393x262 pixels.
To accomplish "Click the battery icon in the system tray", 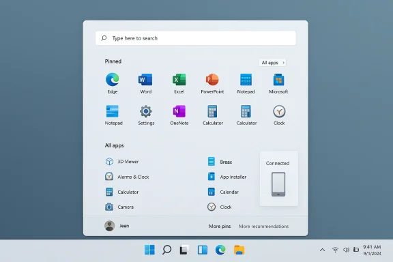I will 356,250.
